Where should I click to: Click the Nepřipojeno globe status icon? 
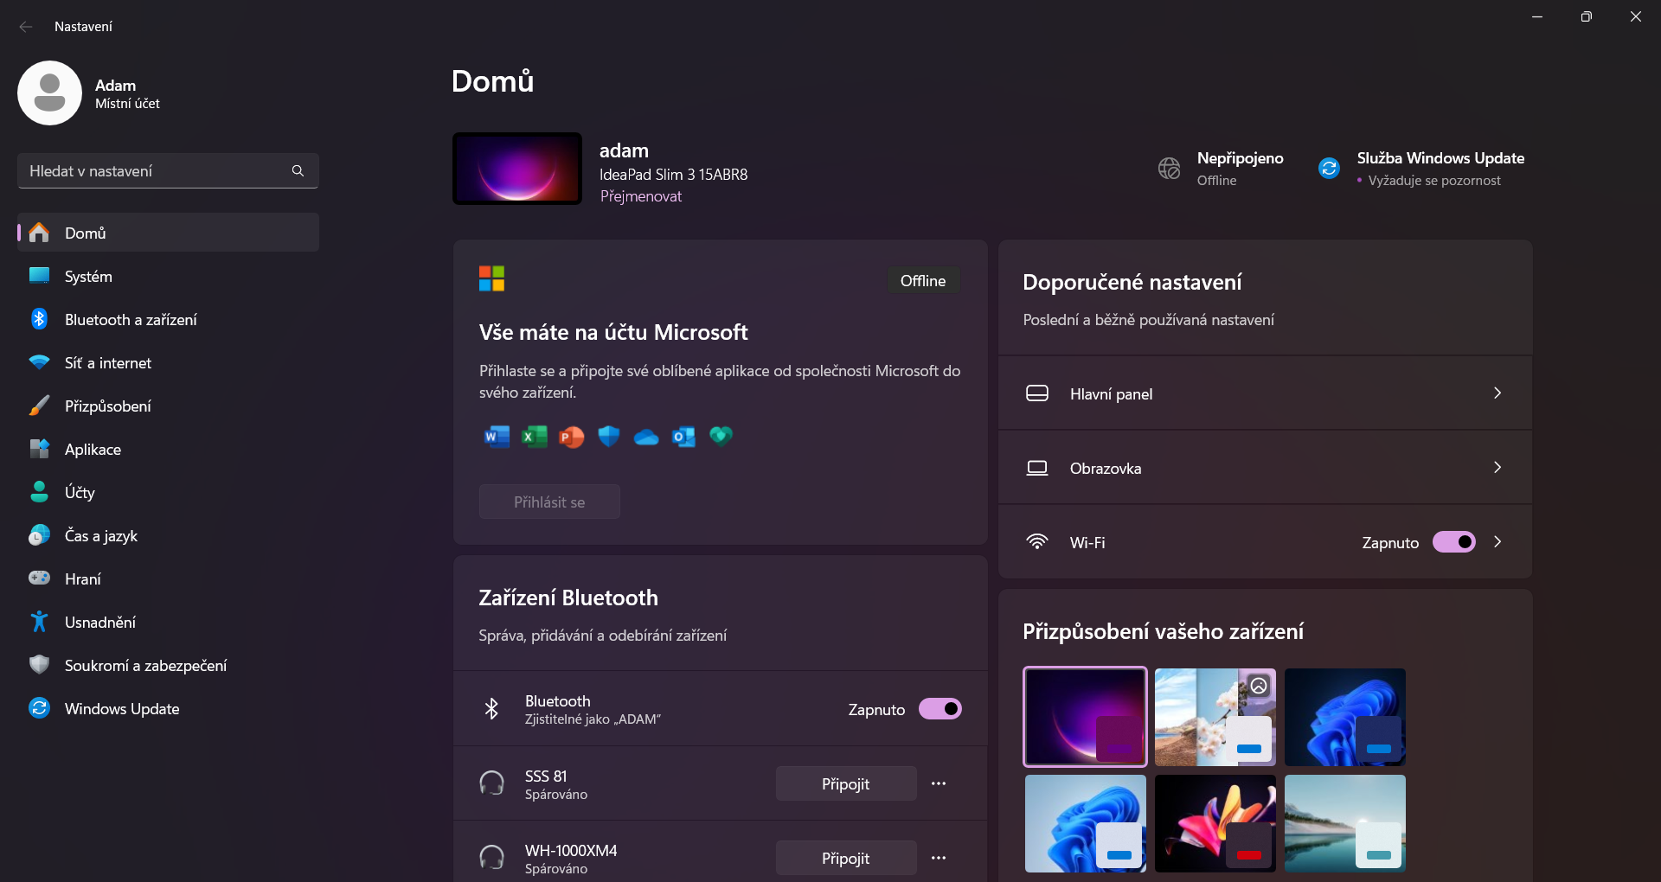pos(1169,168)
